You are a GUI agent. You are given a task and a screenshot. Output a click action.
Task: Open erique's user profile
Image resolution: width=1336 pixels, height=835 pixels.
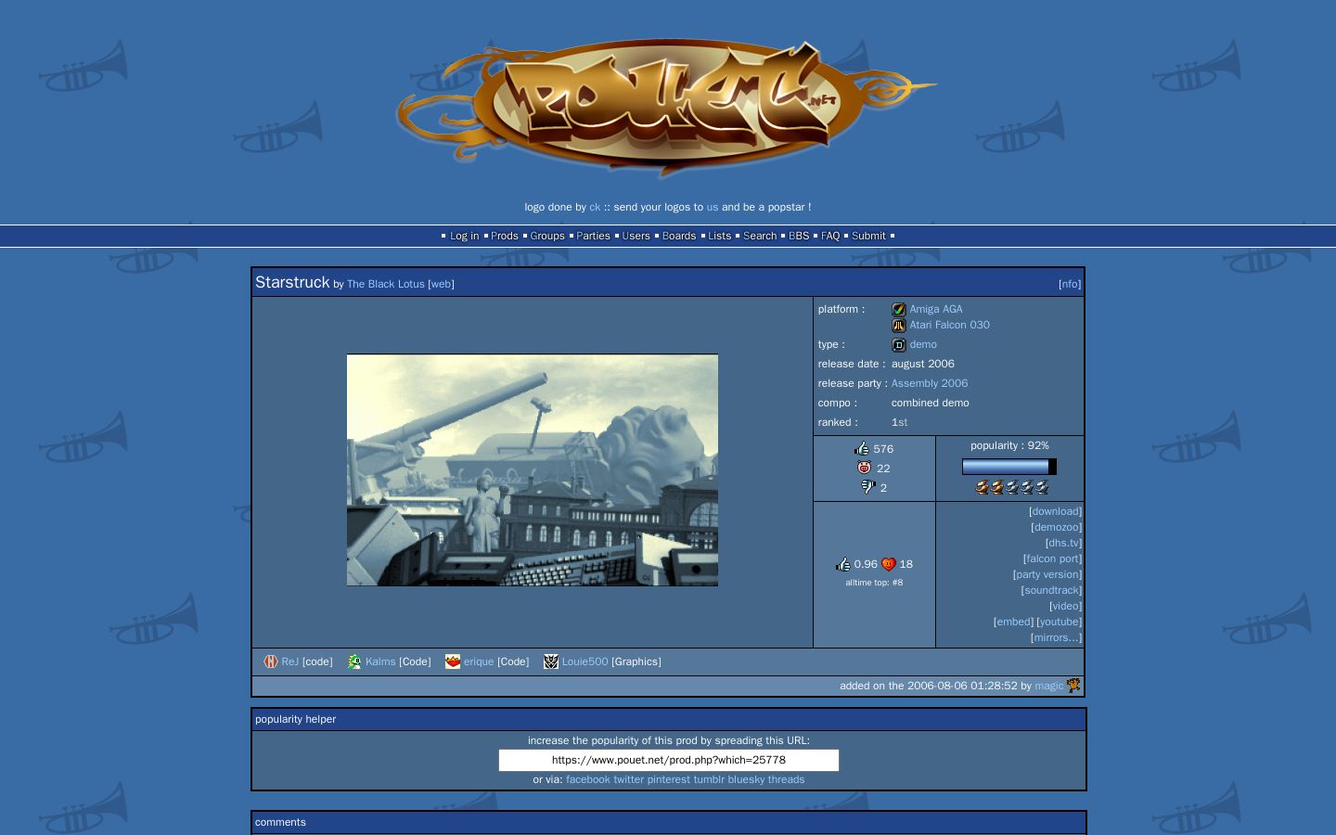pyautogui.click(x=479, y=662)
